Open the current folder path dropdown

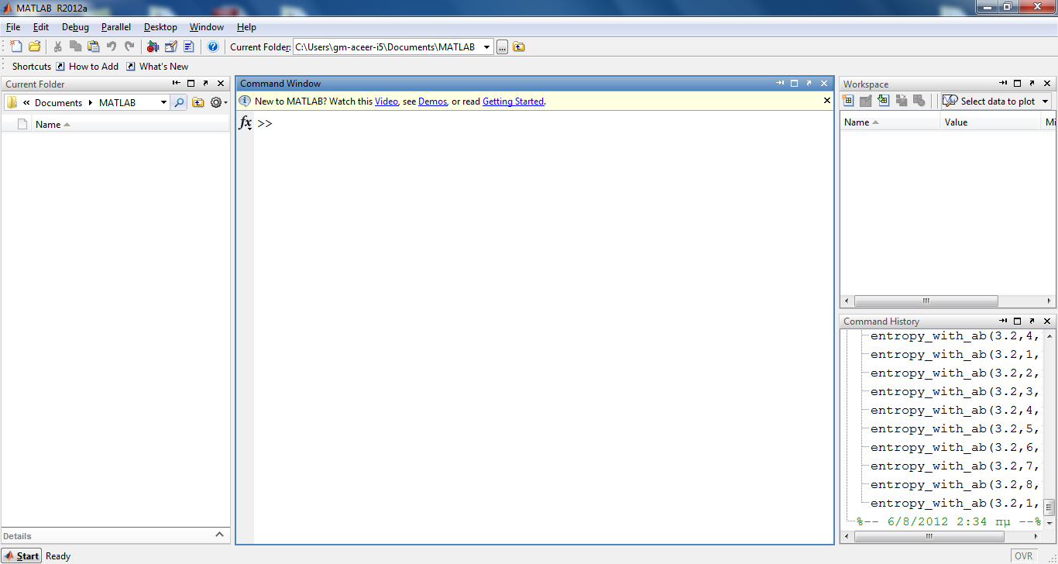click(x=486, y=47)
